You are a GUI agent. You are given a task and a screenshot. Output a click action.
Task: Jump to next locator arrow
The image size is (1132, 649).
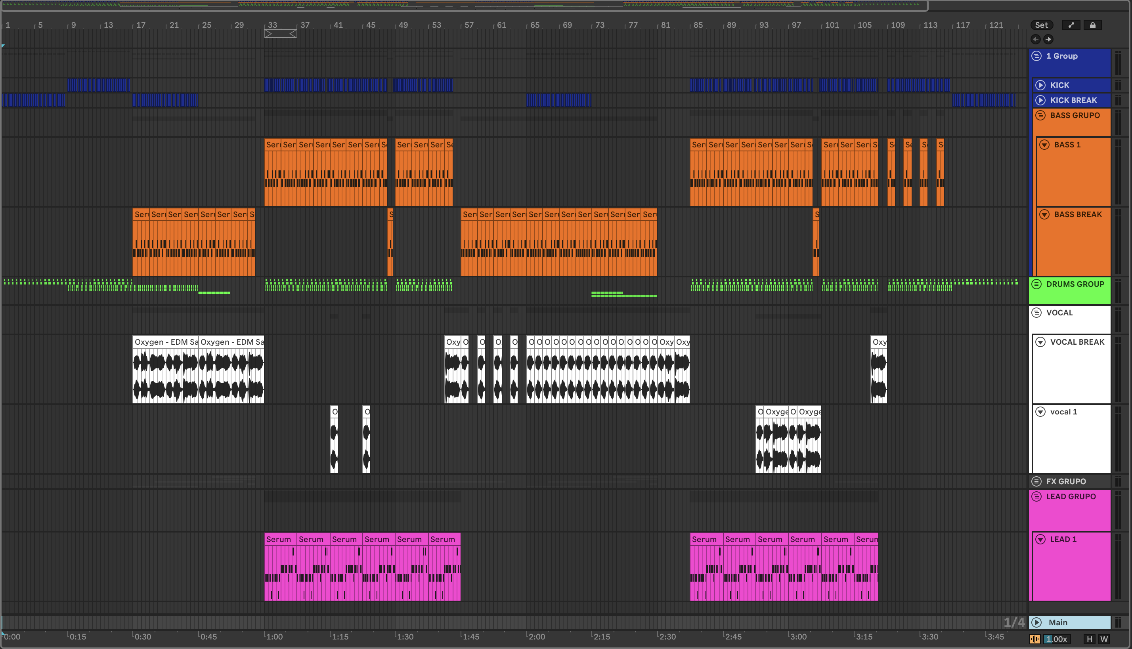1048,39
